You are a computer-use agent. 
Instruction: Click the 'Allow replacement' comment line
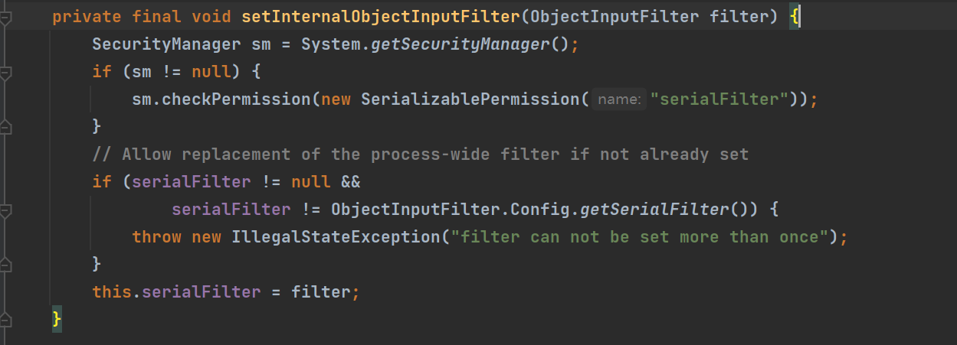[x=420, y=155]
